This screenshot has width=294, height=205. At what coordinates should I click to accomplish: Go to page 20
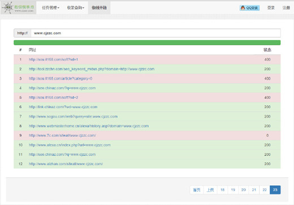pyautogui.click(x=244, y=190)
